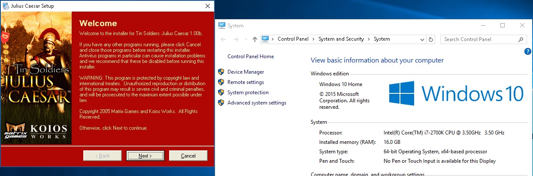Open Remote settings link
Image resolution: width=533 pixels, height=176 pixels.
pyautogui.click(x=246, y=82)
